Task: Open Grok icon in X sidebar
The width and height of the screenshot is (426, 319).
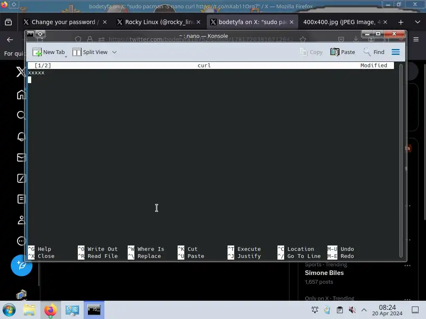Action: click(21, 178)
